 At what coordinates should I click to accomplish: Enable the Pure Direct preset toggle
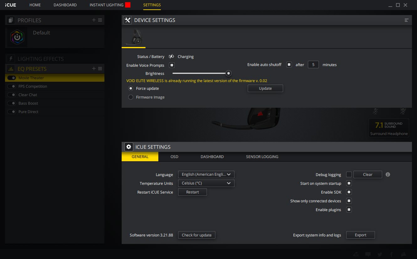(x=12, y=111)
